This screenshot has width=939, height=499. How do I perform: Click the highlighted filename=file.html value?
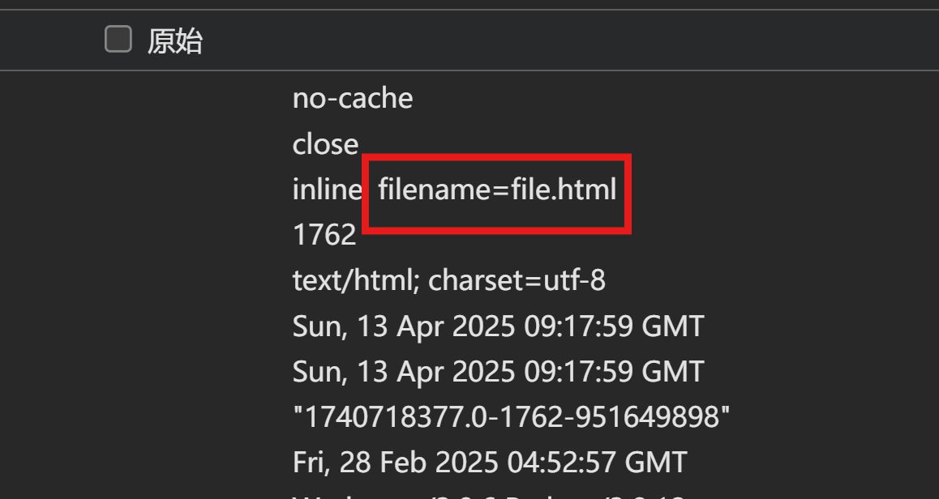point(497,190)
